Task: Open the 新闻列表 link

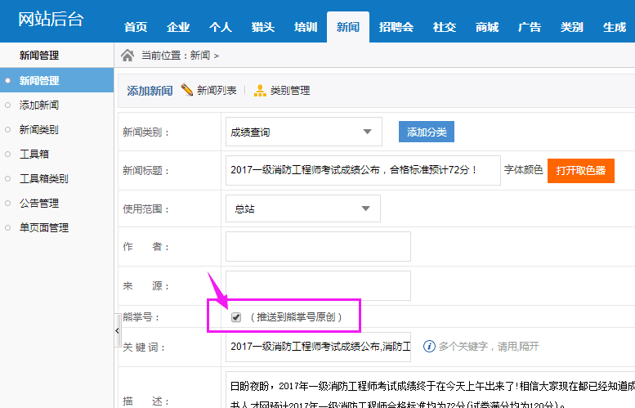Action: 217,91
